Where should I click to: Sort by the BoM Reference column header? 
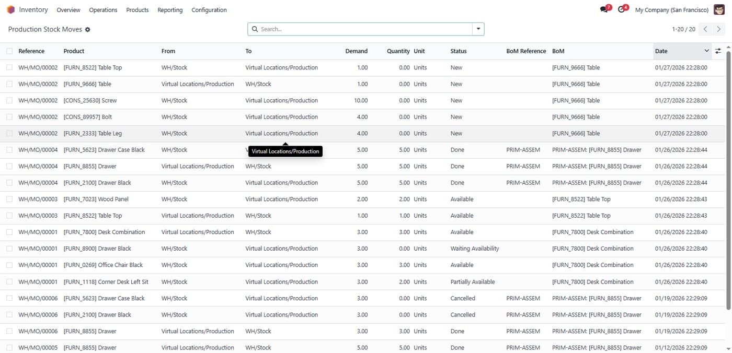[526, 51]
